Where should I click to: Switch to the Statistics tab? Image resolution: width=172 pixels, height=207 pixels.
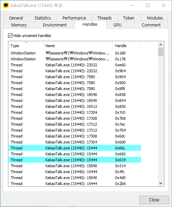click(x=43, y=18)
